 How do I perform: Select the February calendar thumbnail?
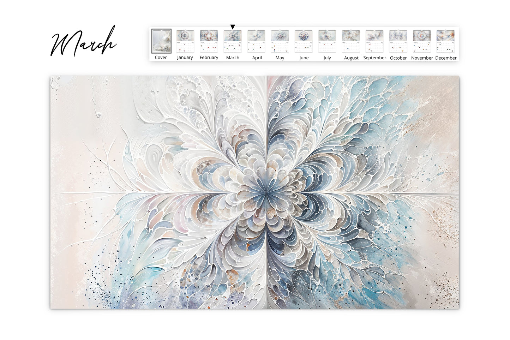(x=209, y=41)
